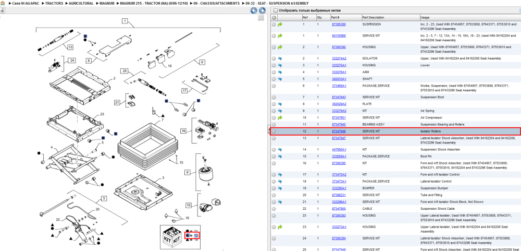
Task: Sort by Qty column header
Action: pyautogui.click(x=319, y=18)
